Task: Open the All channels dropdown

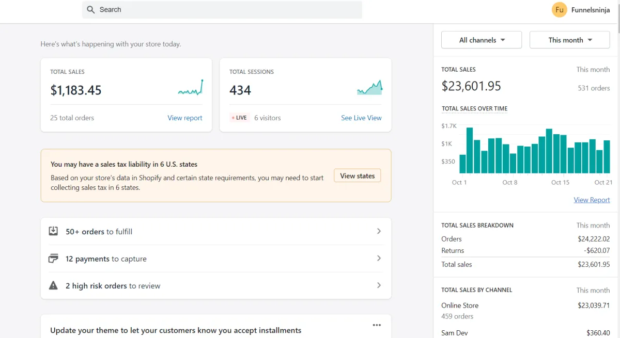Action: 482,40
